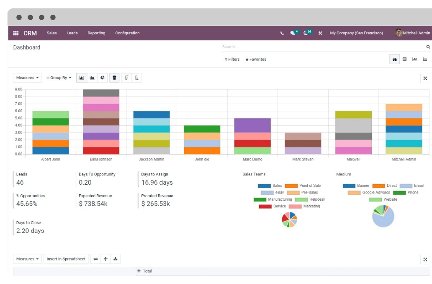The width and height of the screenshot is (432, 284).
Task: Sort the graph in descending order
Action: tap(126, 77)
